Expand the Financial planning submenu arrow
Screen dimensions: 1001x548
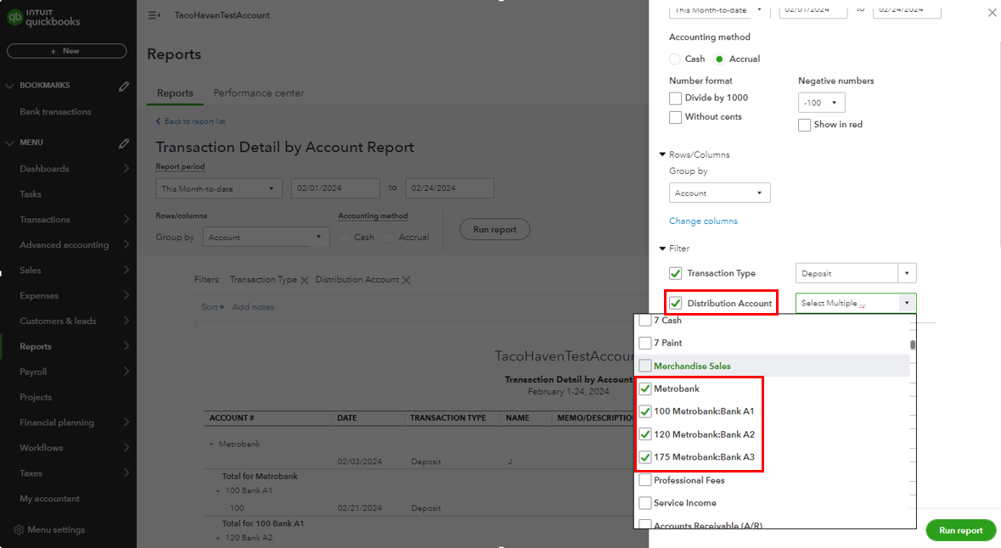pos(126,422)
